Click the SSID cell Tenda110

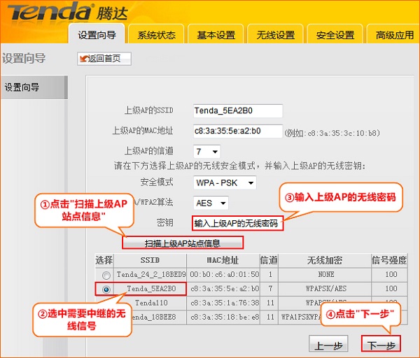pos(151,303)
